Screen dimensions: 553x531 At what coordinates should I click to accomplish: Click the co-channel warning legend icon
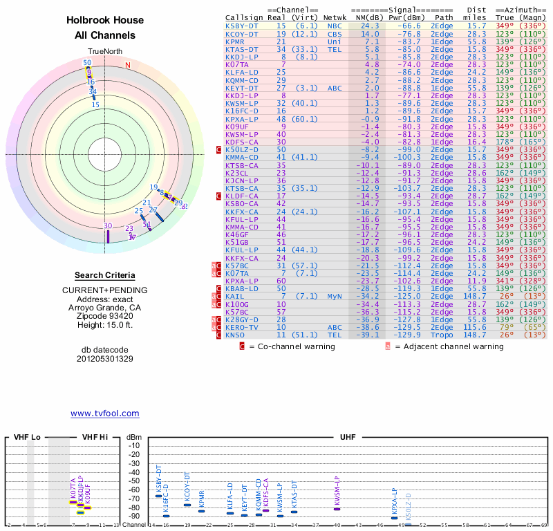[x=242, y=346]
